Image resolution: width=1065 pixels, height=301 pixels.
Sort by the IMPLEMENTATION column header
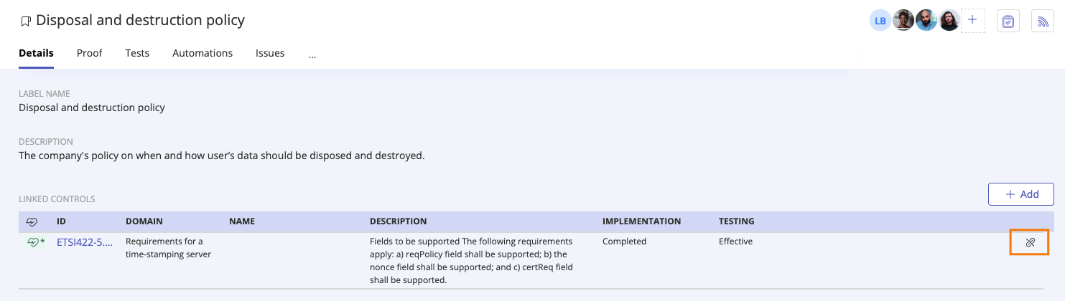pyautogui.click(x=641, y=221)
